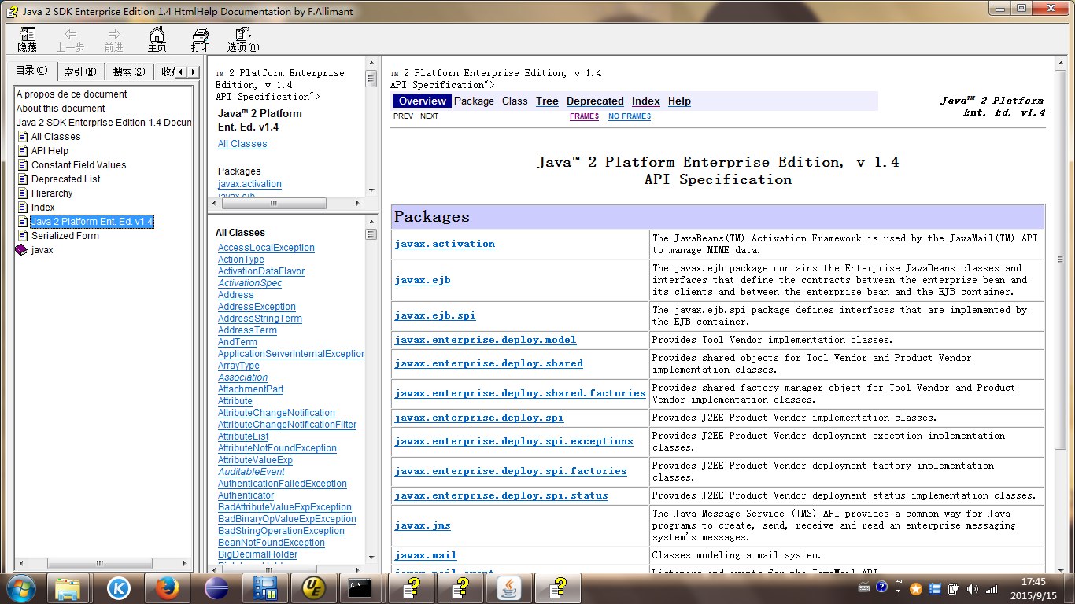Click the FRAMES link

point(584,116)
